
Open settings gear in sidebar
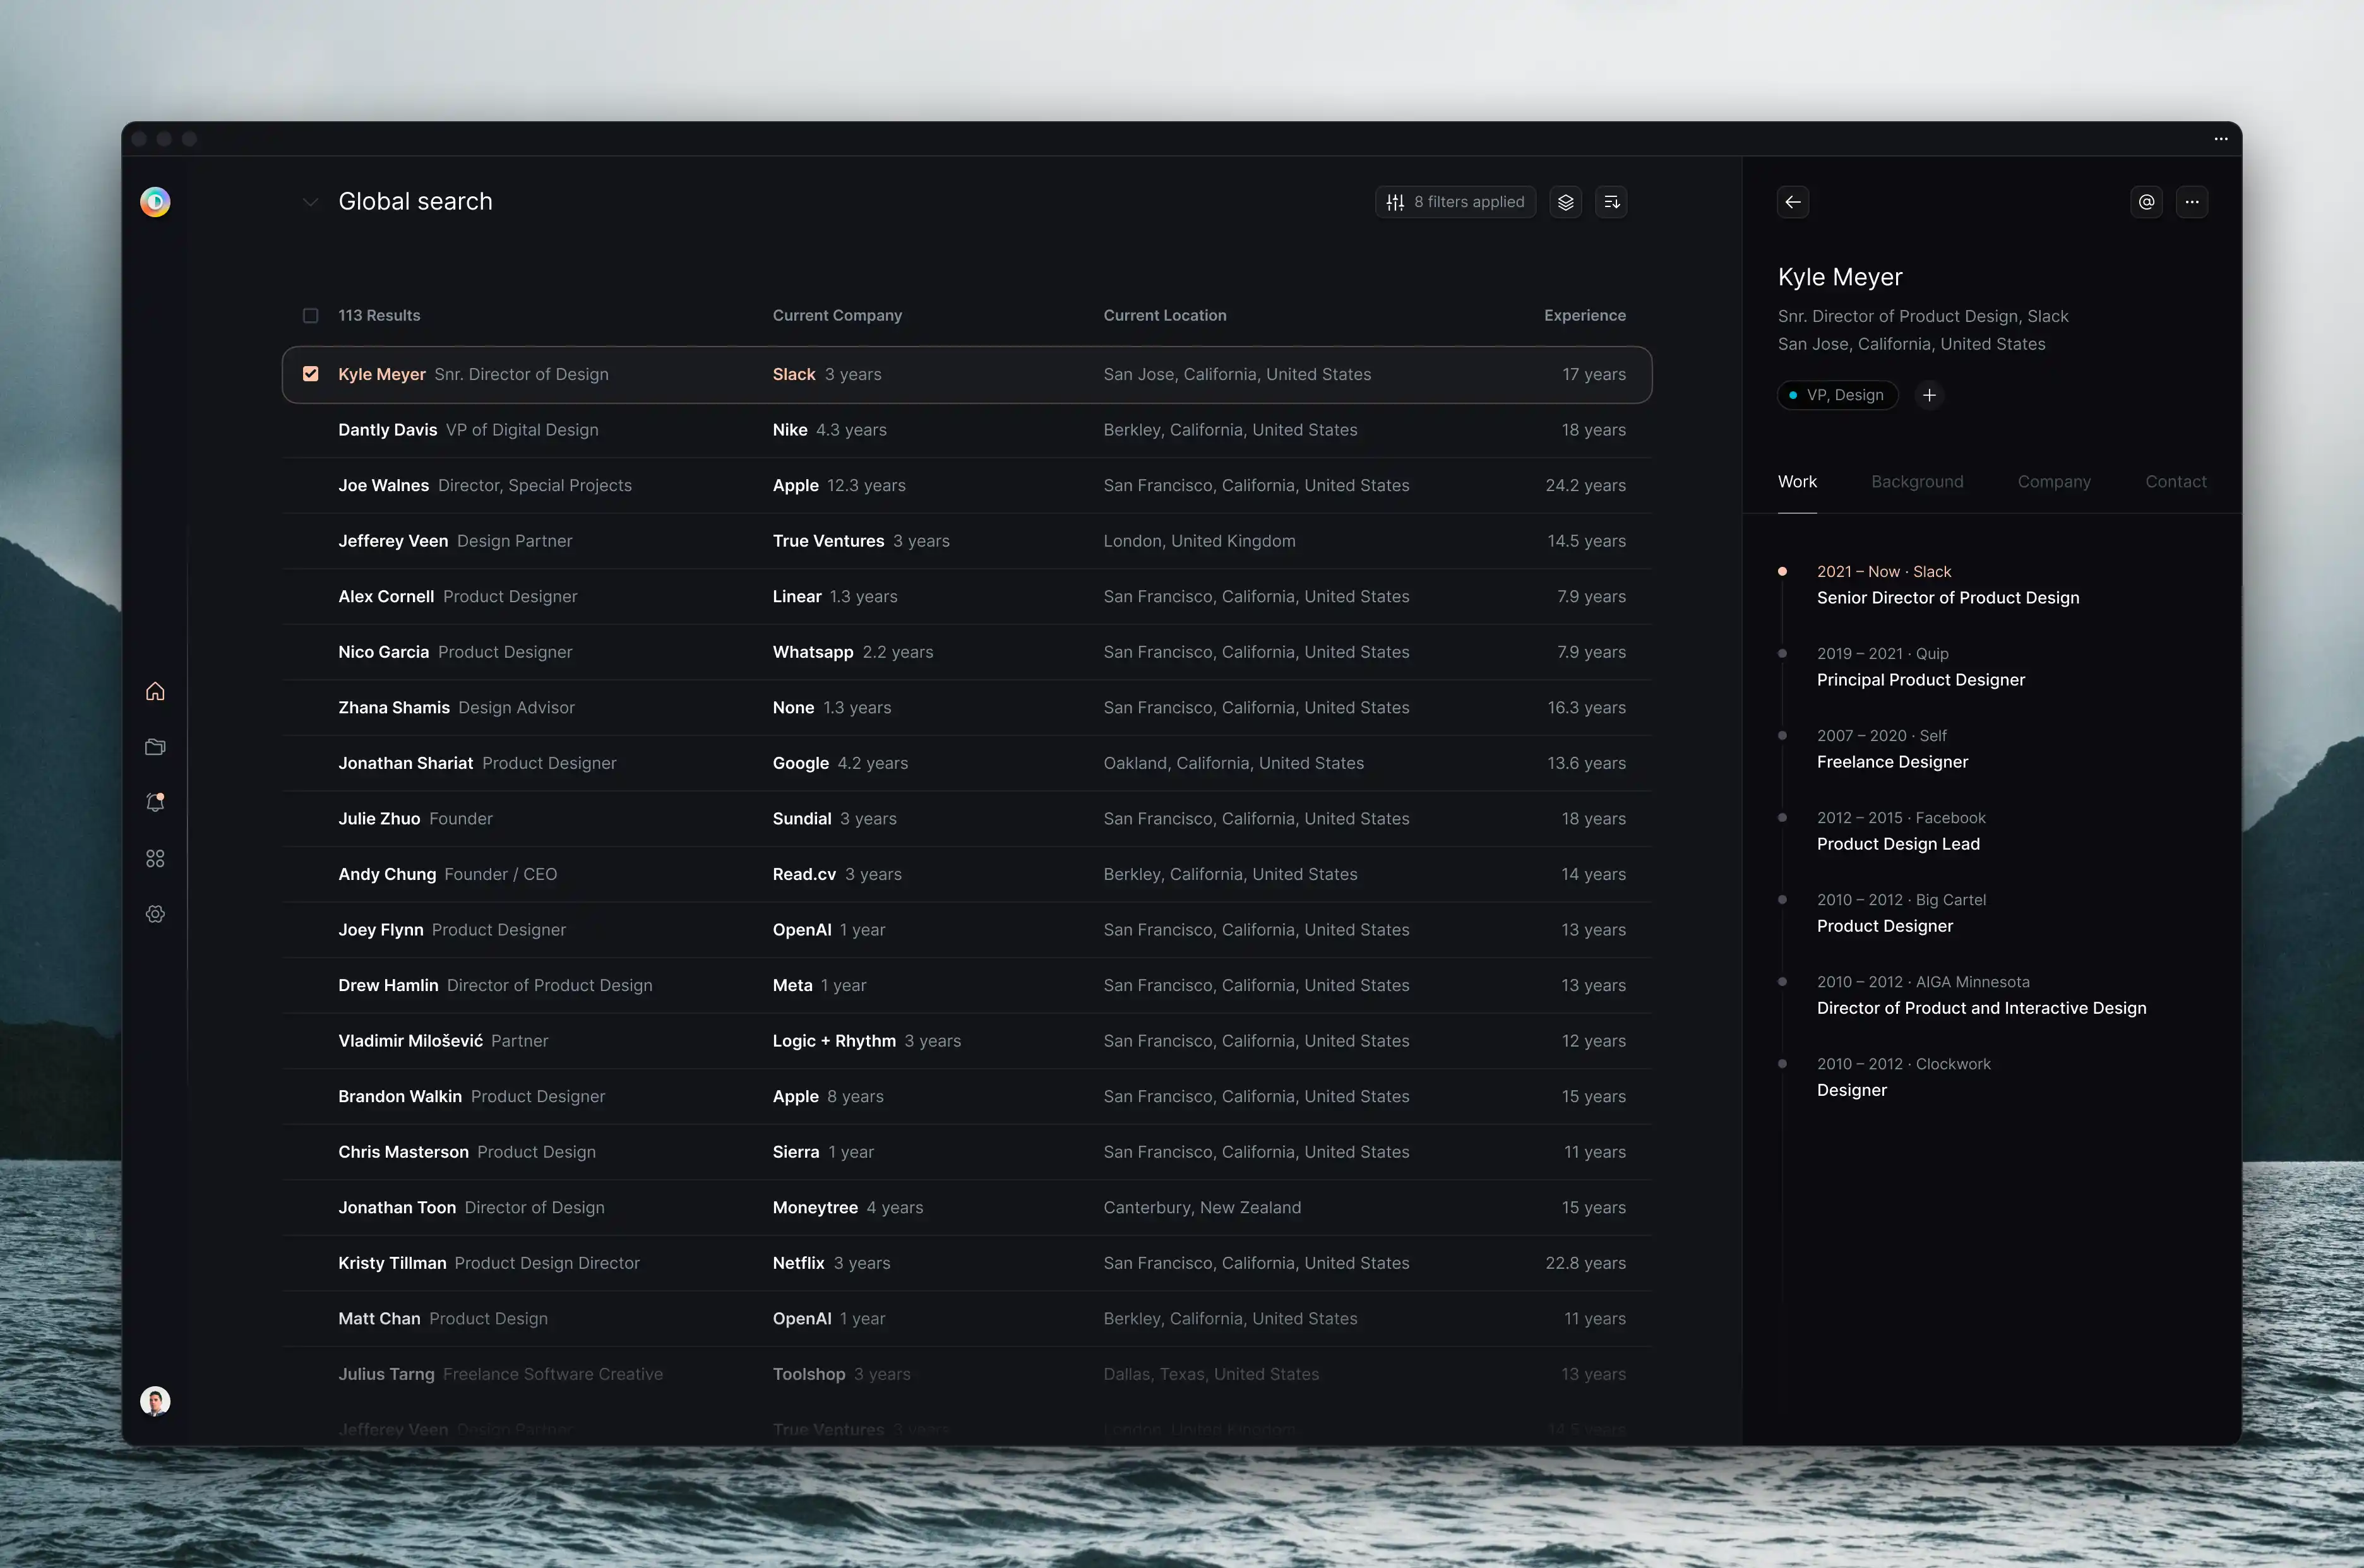[x=155, y=914]
